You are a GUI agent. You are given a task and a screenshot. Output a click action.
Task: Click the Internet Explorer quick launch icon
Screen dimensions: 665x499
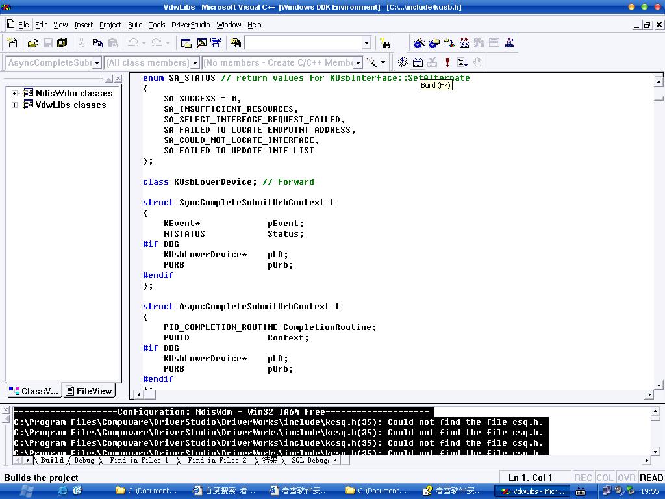pos(62,491)
